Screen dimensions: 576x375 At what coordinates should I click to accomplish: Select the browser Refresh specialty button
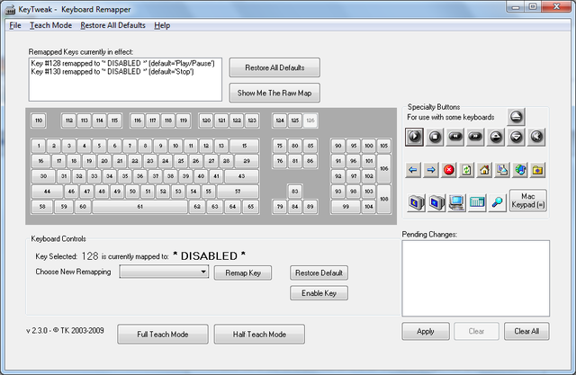click(466, 170)
